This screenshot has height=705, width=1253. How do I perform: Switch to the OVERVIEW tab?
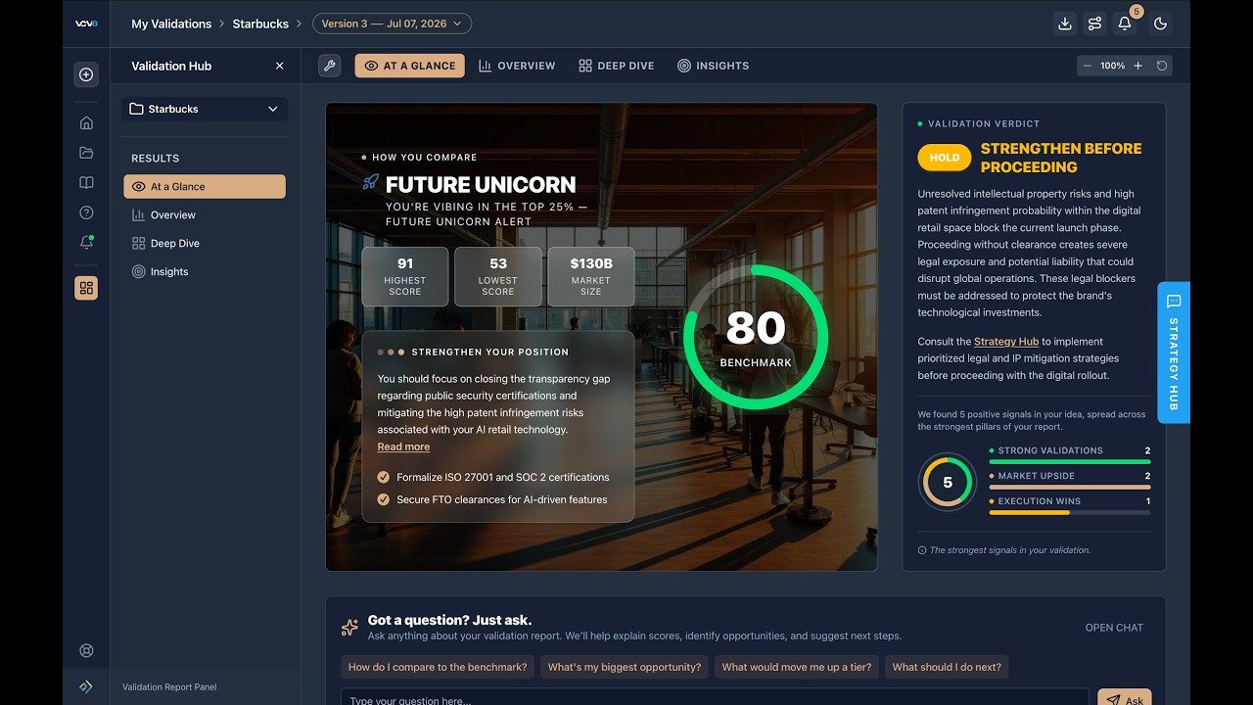pyautogui.click(x=517, y=66)
